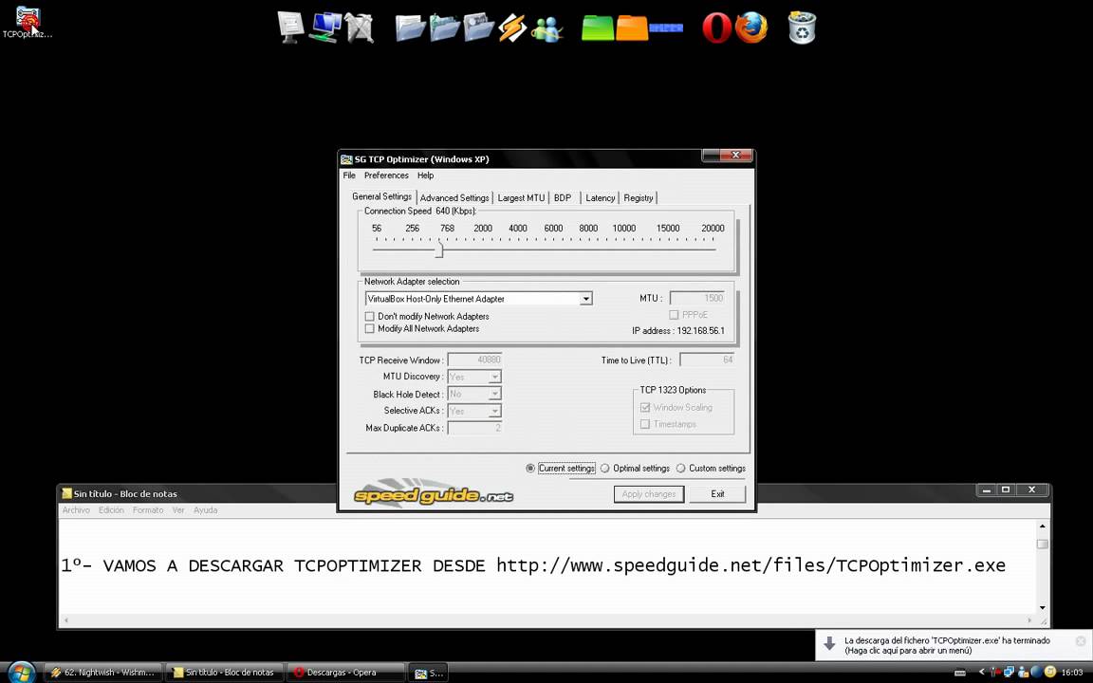Select Optimal settings radio button
This screenshot has width=1093, height=683.
pos(604,469)
